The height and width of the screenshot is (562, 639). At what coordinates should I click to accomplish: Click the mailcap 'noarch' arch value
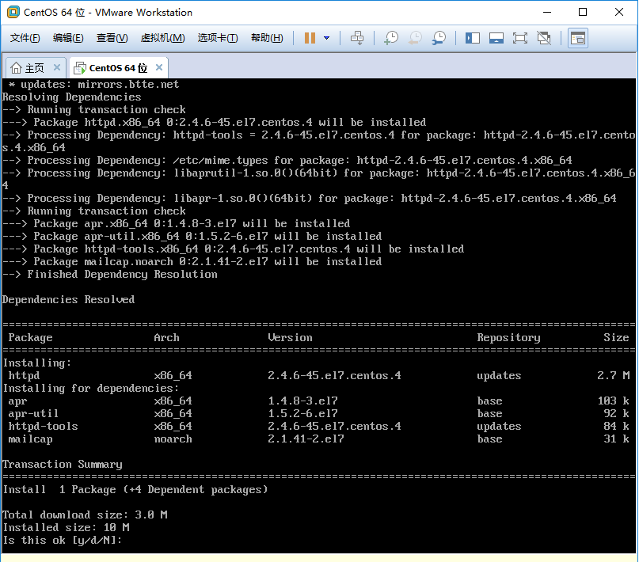(x=173, y=439)
